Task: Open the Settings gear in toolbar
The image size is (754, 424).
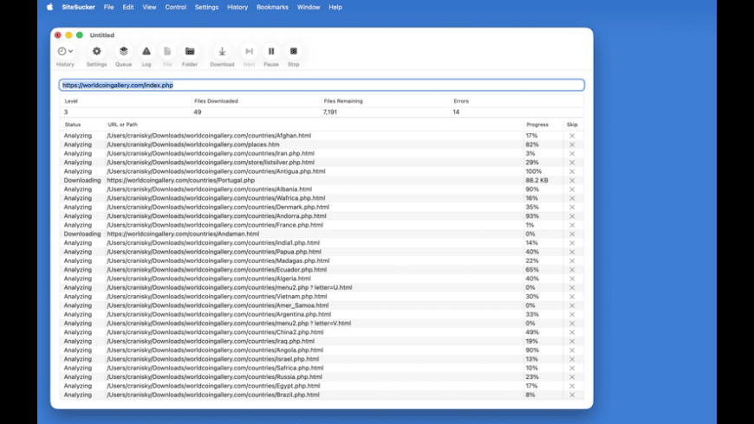Action: coord(97,51)
